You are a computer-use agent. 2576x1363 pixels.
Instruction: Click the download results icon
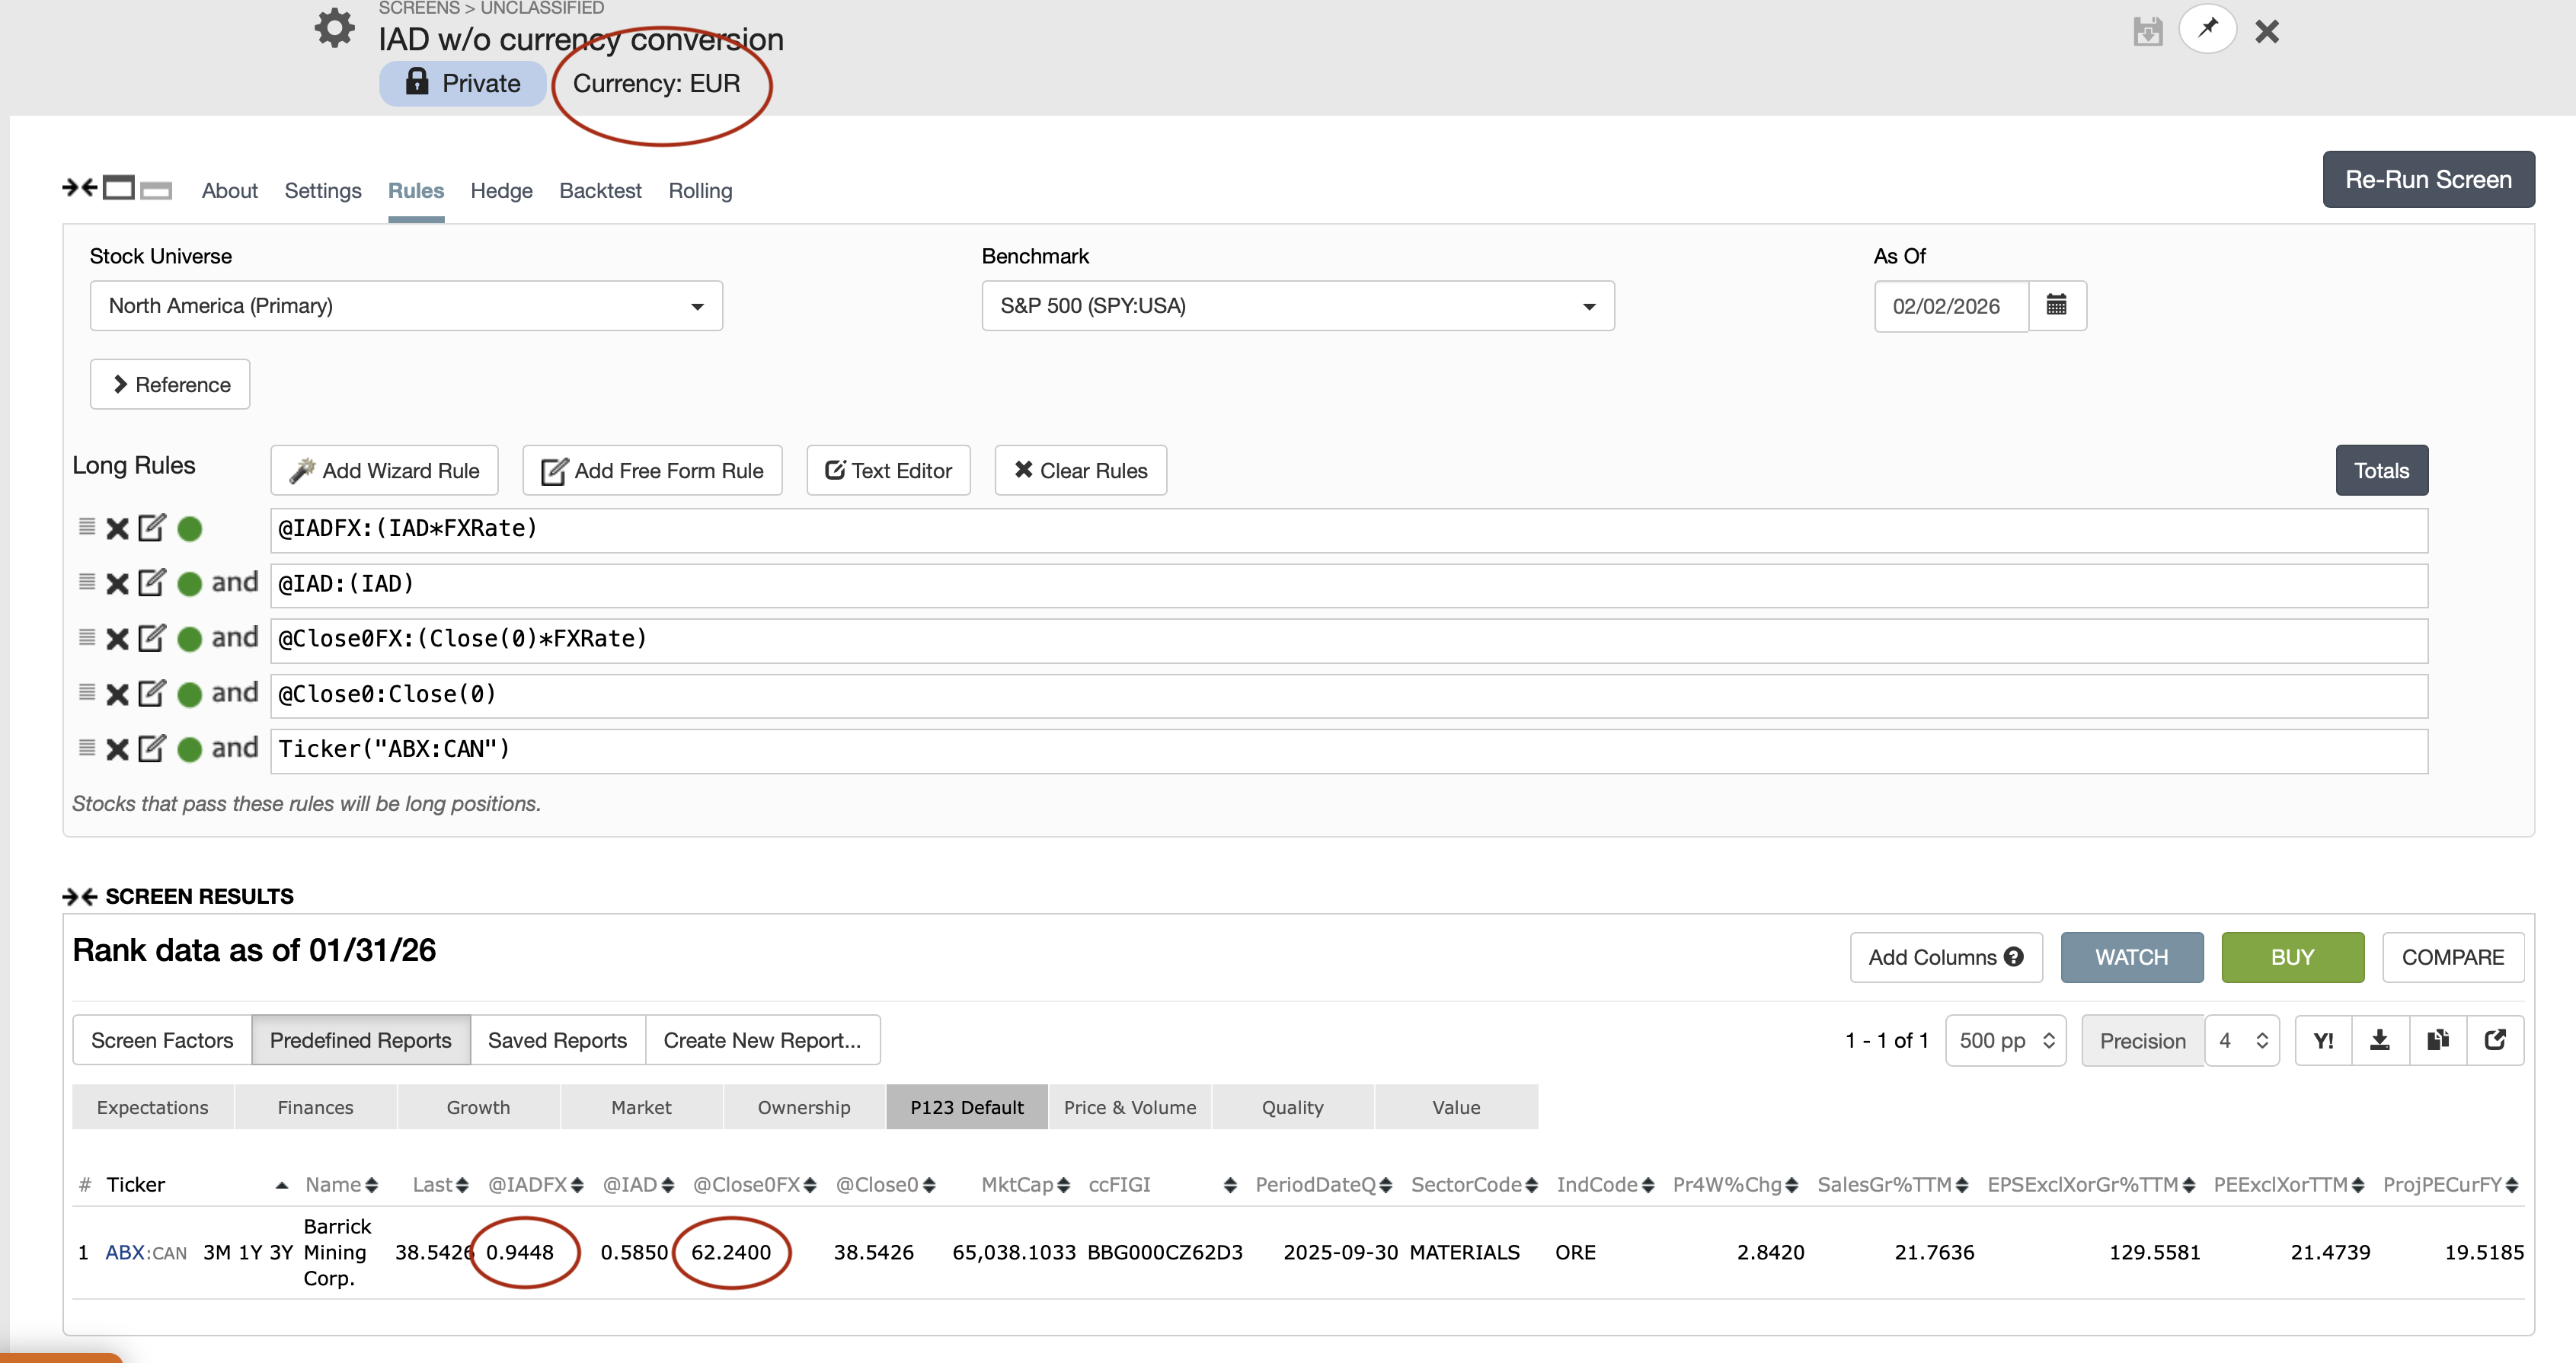[2380, 1040]
